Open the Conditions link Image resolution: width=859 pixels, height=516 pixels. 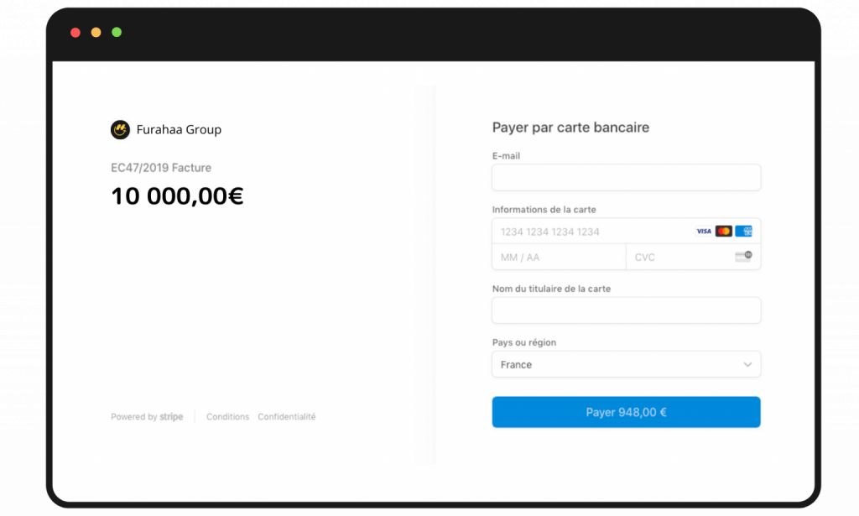point(227,417)
